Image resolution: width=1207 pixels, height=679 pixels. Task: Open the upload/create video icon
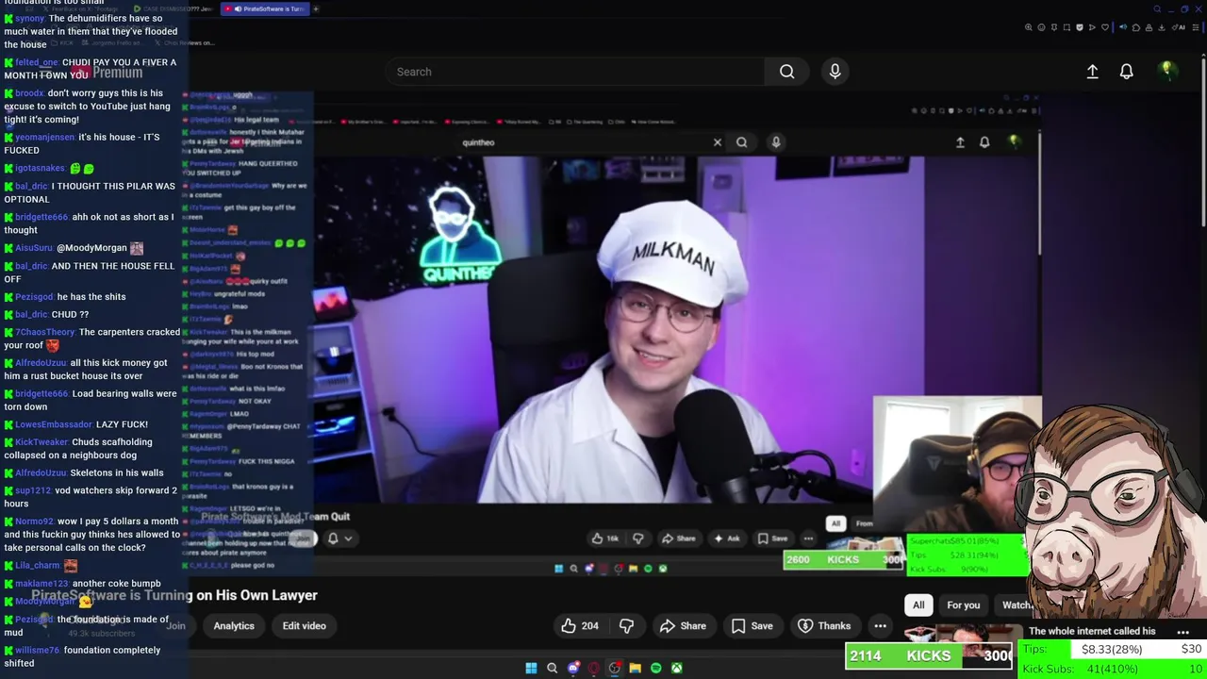click(x=1092, y=72)
